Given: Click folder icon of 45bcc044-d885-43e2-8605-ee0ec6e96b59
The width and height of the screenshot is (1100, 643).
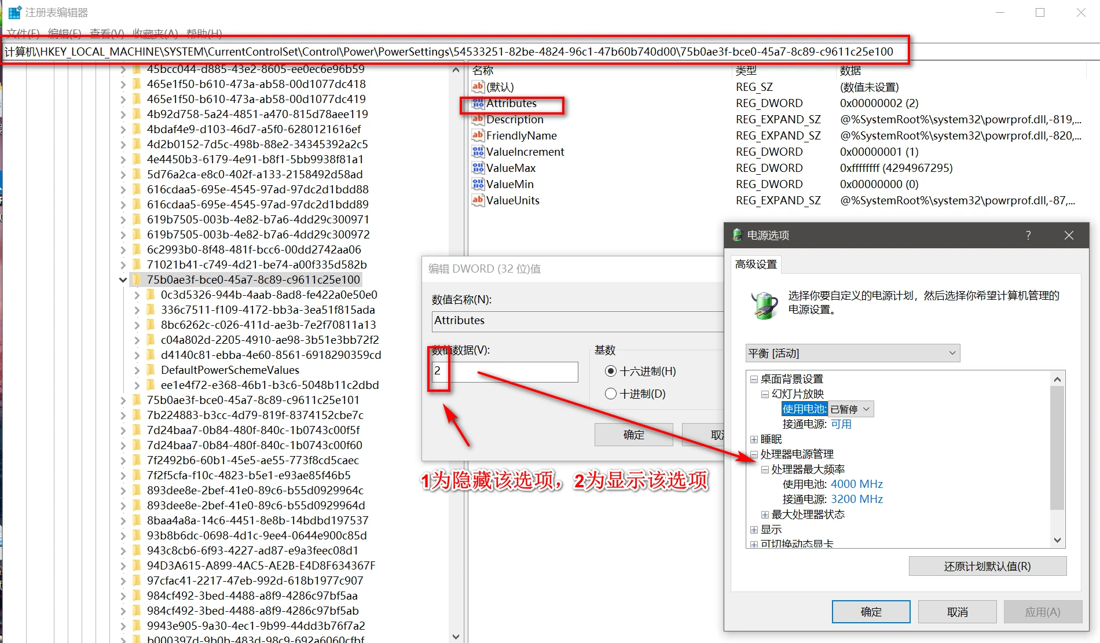Looking at the screenshot, I should pos(137,69).
